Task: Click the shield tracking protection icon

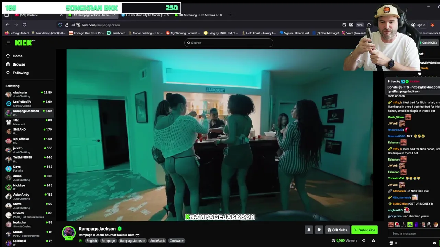Action: (x=60, y=25)
